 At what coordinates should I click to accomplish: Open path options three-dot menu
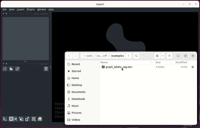click(129, 56)
